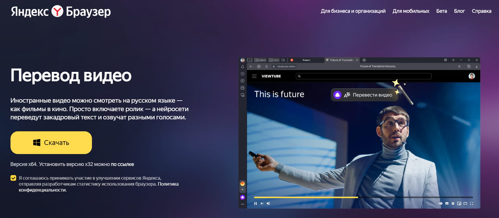
Task: Open video player settings gear
Action: pyautogui.click(x=453, y=204)
